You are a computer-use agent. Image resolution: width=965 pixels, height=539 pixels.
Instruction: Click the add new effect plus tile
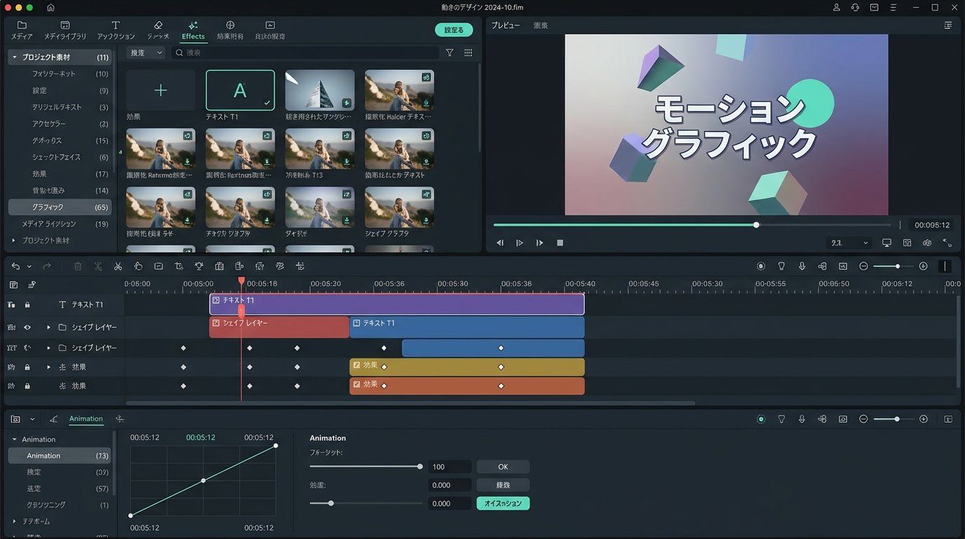(x=161, y=90)
